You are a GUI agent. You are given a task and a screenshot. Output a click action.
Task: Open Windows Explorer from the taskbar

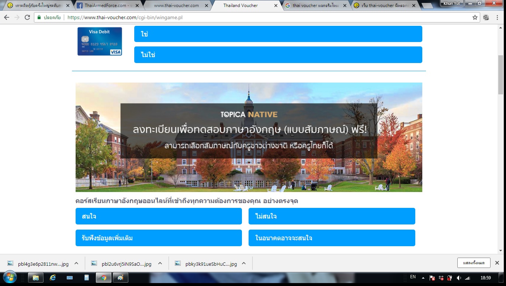point(36,278)
